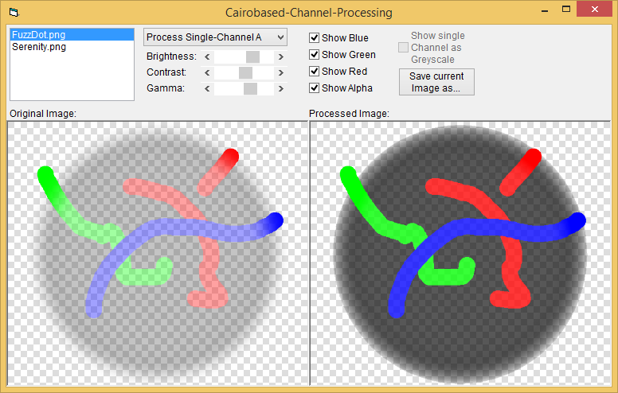The image size is (618, 393).
Task: Click Contrast slider left arrow
Action: point(207,72)
